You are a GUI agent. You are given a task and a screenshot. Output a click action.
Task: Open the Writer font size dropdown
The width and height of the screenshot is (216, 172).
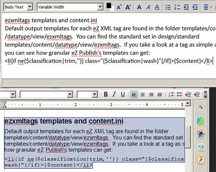(95, 94)
